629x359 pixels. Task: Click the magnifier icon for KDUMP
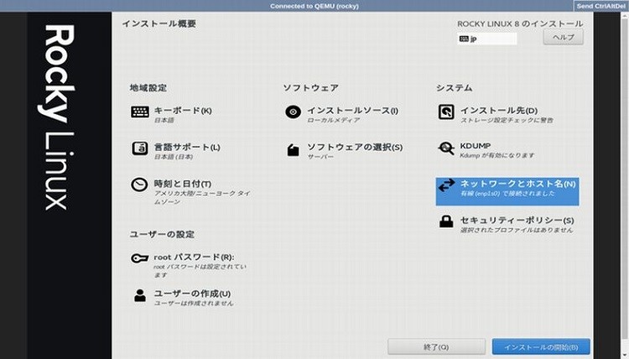(446, 148)
